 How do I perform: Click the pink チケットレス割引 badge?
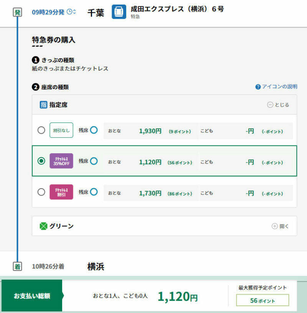point(61,192)
